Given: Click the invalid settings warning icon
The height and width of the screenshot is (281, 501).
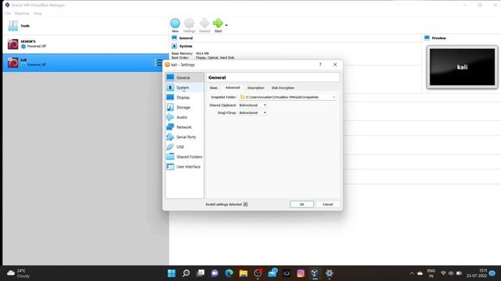Looking at the screenshot, I should click(x=245, y=205).
